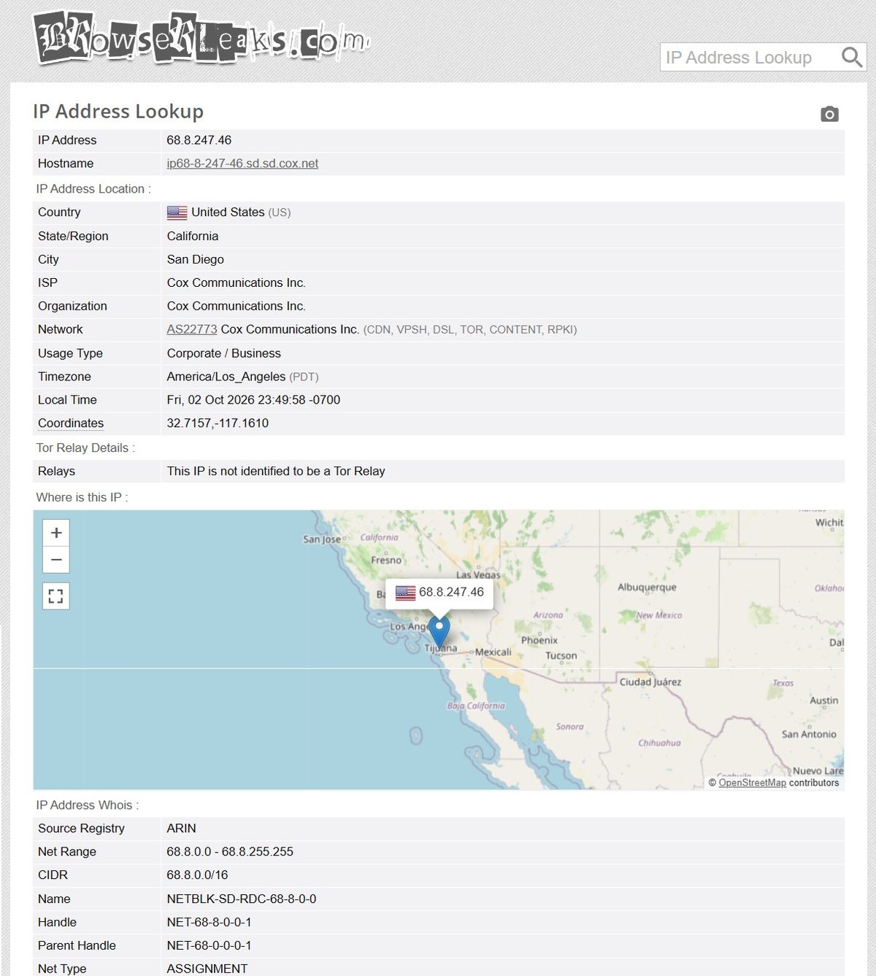876x976 pixels.
Task: Open the OpenStreetMap attribution link
Action: [752, 783]
